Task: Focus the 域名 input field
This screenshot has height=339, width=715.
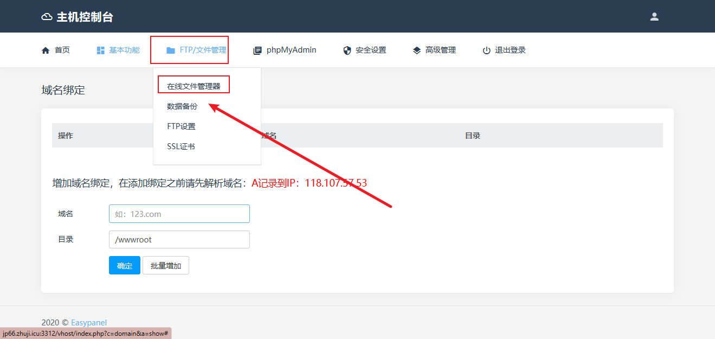Action: (179, 214)
